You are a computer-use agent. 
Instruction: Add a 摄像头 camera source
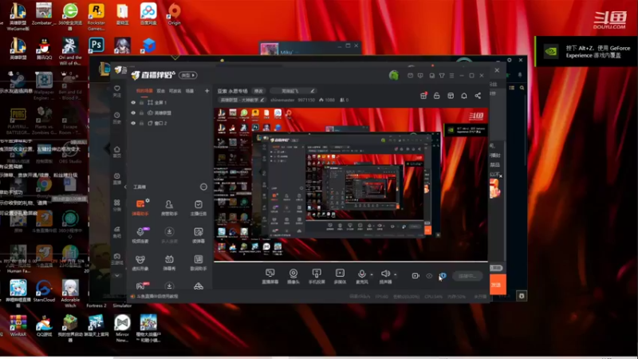(x=293, y=276)
